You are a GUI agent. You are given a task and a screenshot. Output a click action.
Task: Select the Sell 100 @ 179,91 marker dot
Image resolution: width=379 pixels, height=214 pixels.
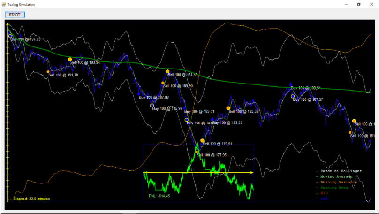[202, 141]
